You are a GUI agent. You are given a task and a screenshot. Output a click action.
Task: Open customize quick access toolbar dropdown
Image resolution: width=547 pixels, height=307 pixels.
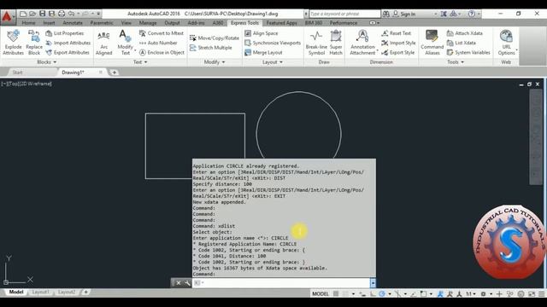point(99,14)
